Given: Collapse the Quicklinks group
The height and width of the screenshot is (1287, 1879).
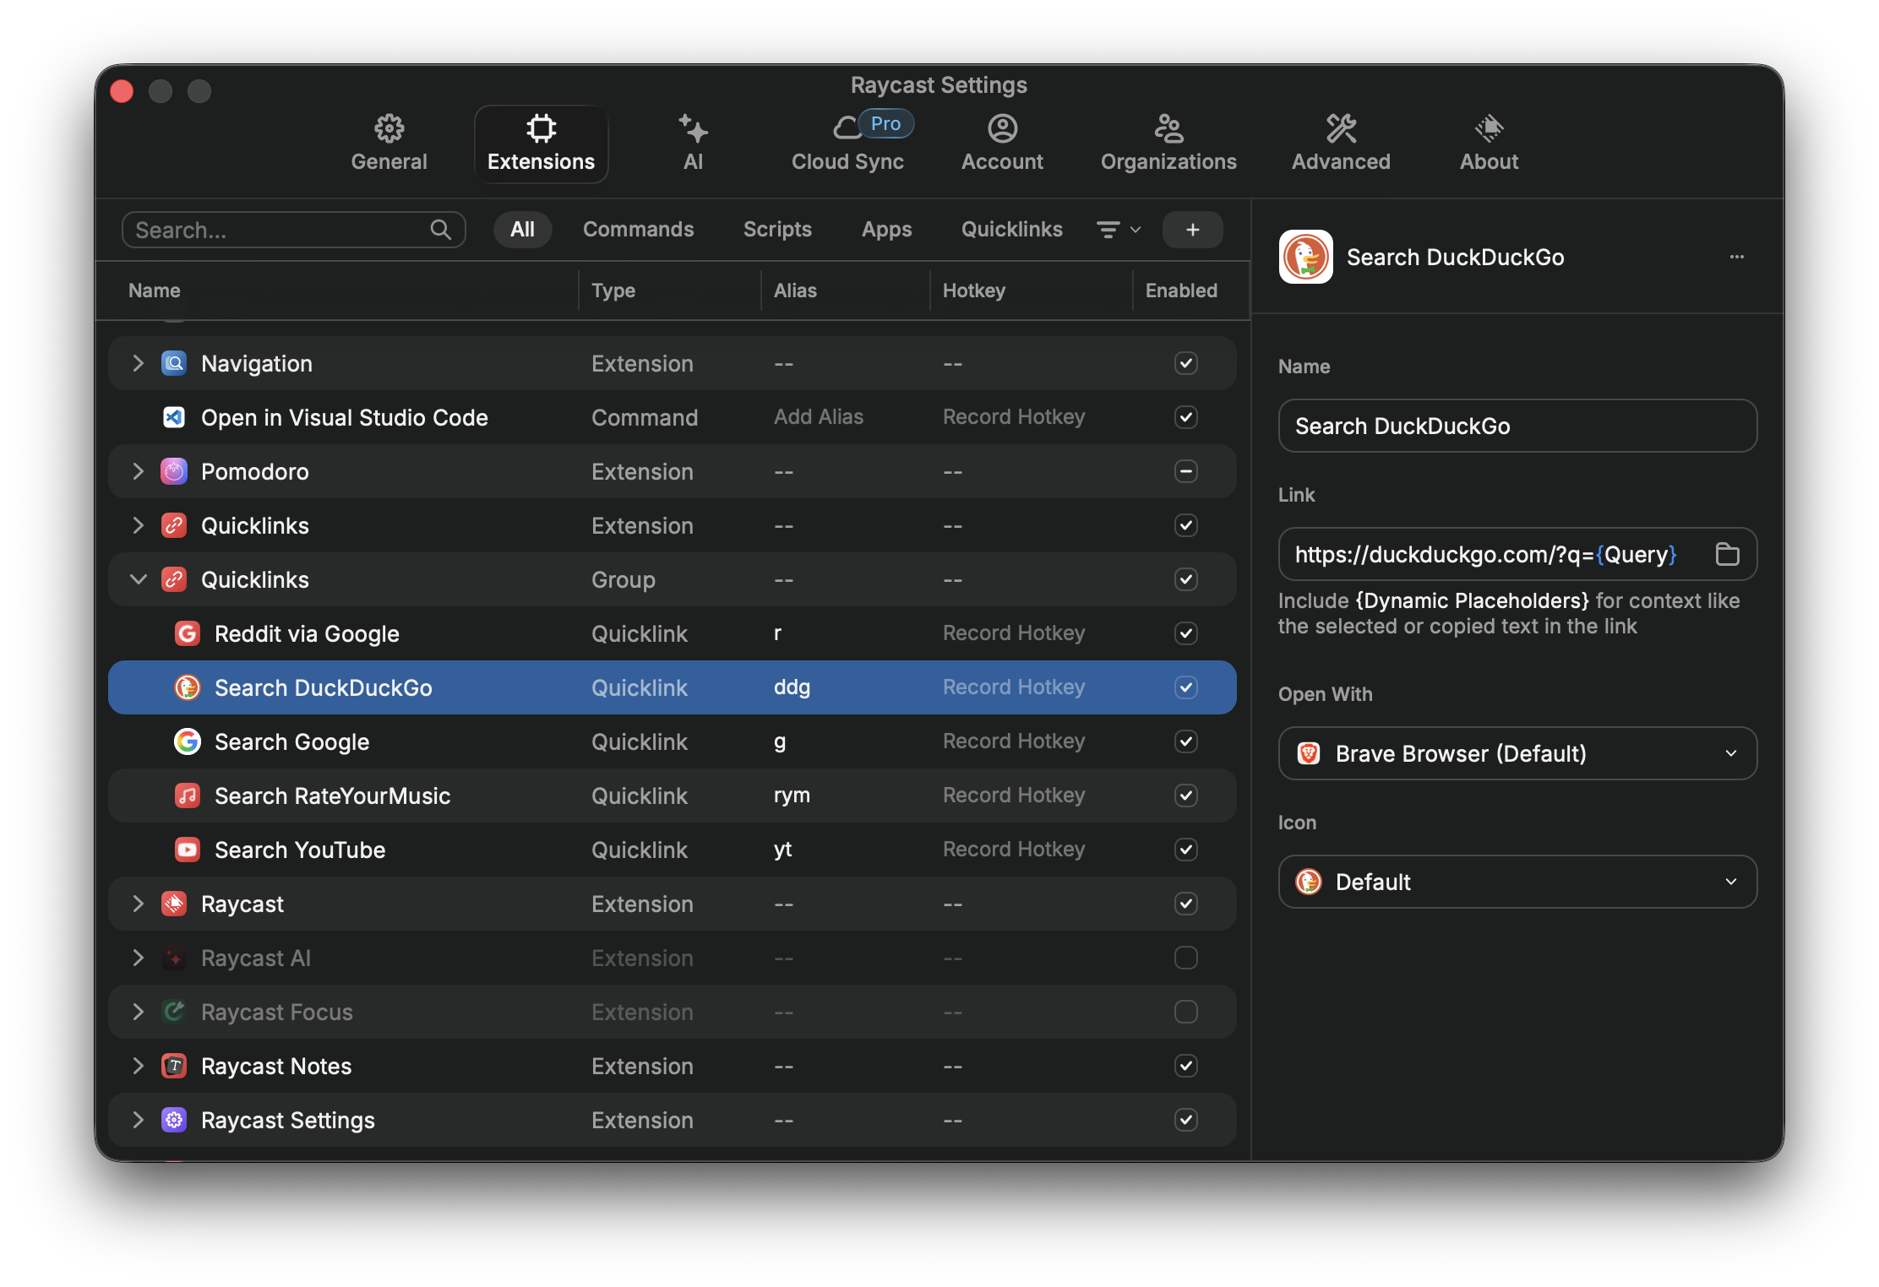Looking at the screenshot, I should (x=138, y=579).
